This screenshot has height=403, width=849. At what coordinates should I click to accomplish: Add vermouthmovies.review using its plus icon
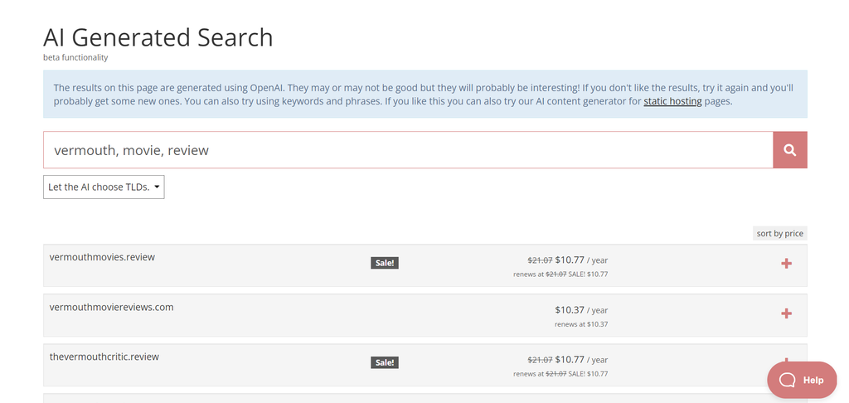pos(786,264)
